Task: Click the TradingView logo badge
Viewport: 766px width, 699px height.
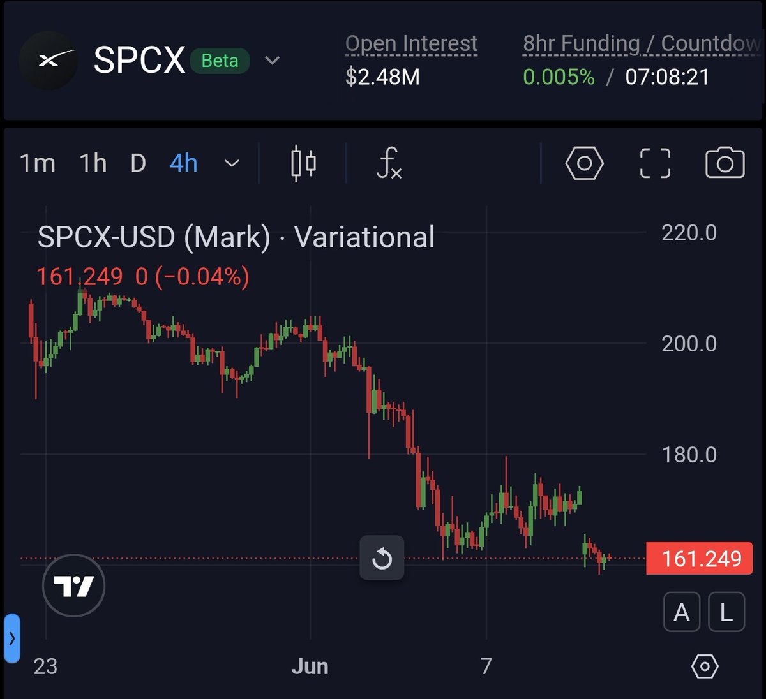Action: (73, 585)
